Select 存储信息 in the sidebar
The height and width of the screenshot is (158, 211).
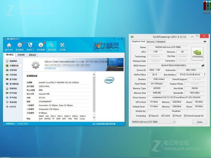pyautogui.click(x=12, y=88)
